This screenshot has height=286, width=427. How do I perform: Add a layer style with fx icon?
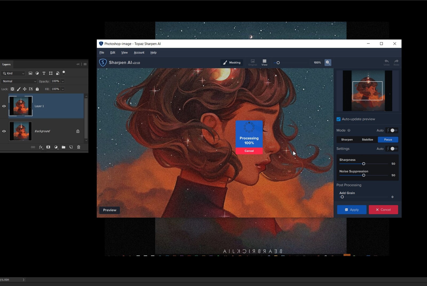[41, 147]
